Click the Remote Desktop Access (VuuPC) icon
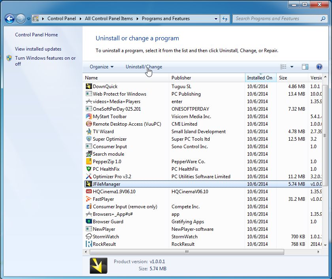The image size is (332, 279). pyautogui.click(x=89, y=124)
